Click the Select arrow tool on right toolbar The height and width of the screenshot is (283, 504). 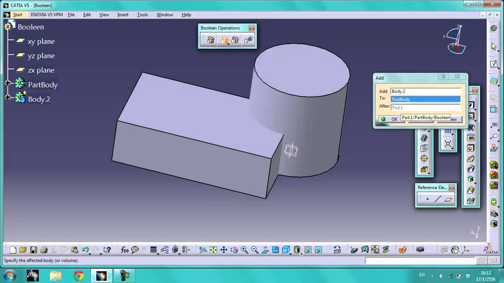pos(494,46)
